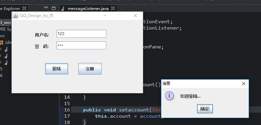Minimize the Package Explorer panel

tap(46, 8)
